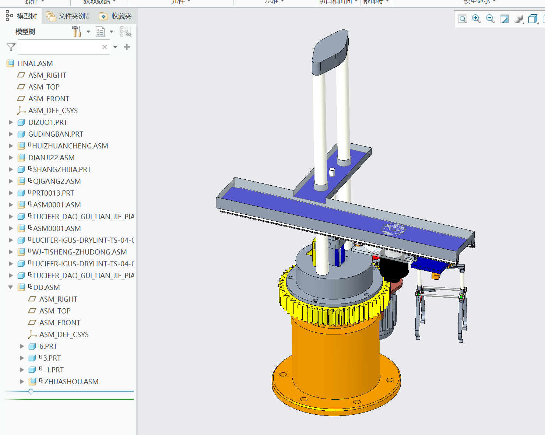Image resolution: width=545 pixels, height=435 pixels.
Task: Clear the search field with the X
Action: (x=105, y=47)
